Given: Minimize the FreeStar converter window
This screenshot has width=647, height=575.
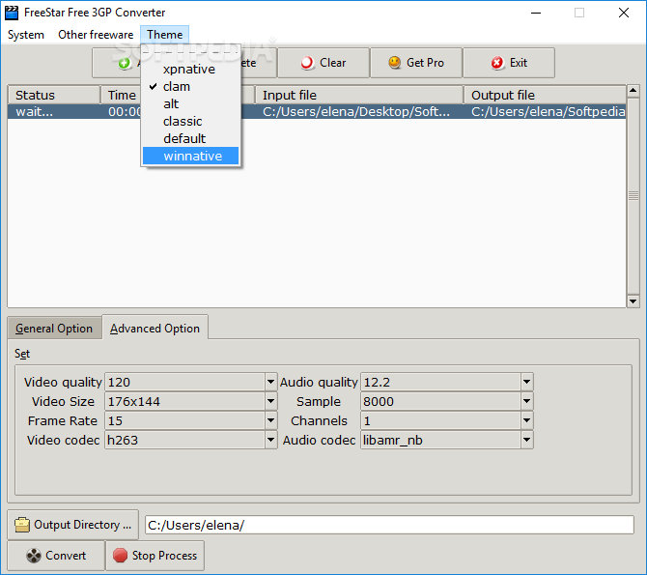Looking at the screenshot, I should click(x=536, y=13).
